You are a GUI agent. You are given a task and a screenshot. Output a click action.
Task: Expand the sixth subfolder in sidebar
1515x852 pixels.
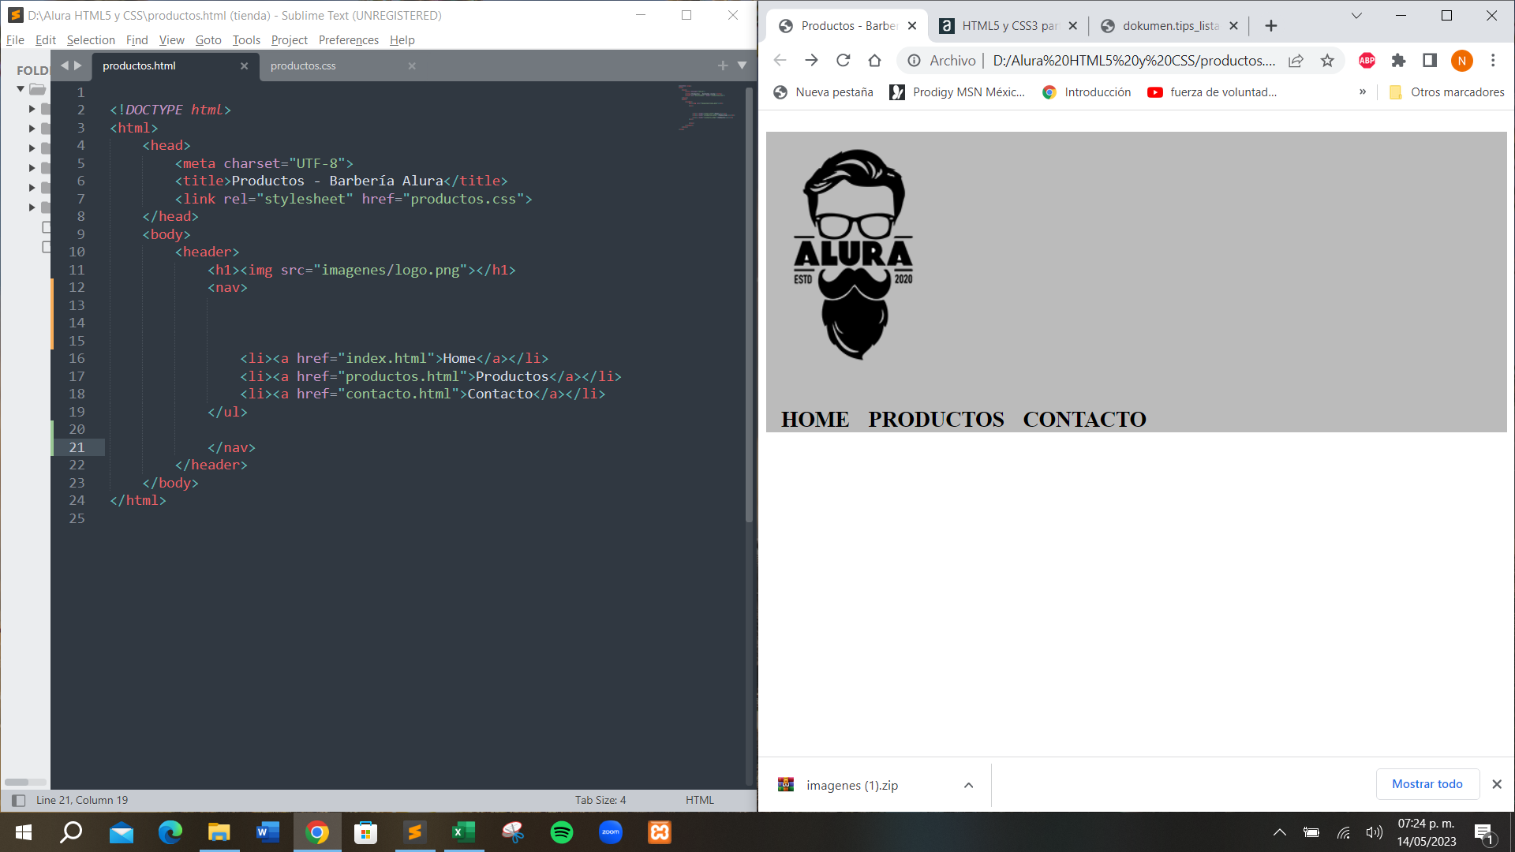(x=32, y=207)
